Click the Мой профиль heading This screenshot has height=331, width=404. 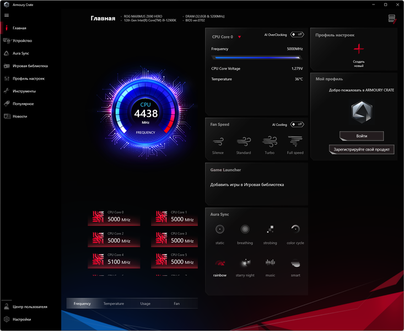[x=329, y=79]
